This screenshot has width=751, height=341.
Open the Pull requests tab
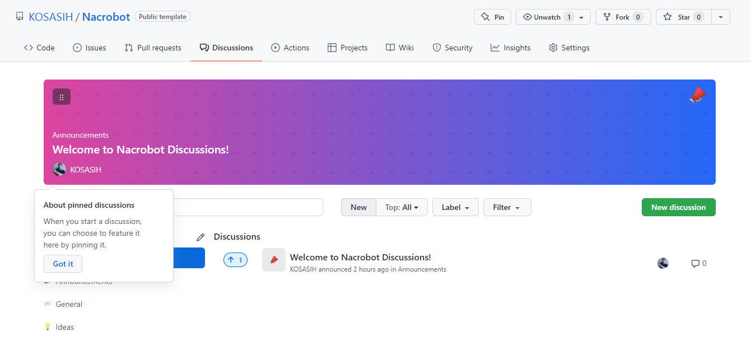pos(153,48)
